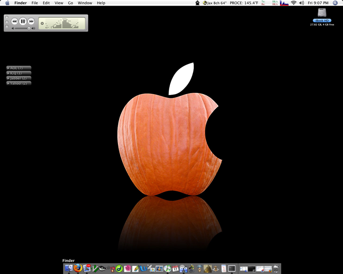Click the network activity graph in menu bar
Image resolution: width=343 pixels, height=274 pixels.
click(284, 3)
